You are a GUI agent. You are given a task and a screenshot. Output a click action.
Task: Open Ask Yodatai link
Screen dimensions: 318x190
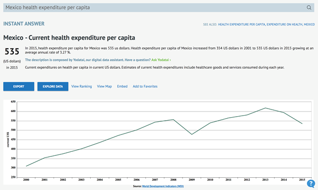tap(161, 60)
